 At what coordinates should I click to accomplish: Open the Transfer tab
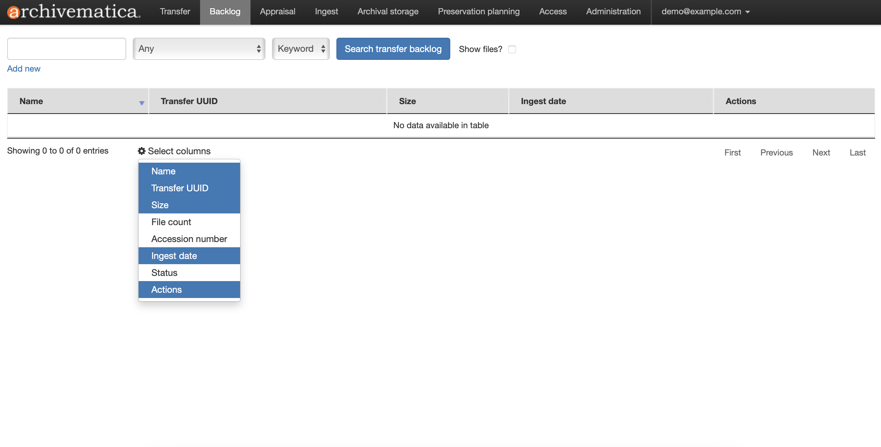pos(175,12)
